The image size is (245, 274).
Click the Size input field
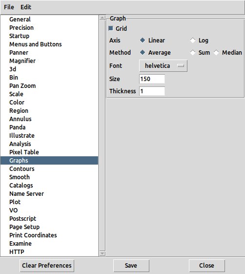click(152, 79)
